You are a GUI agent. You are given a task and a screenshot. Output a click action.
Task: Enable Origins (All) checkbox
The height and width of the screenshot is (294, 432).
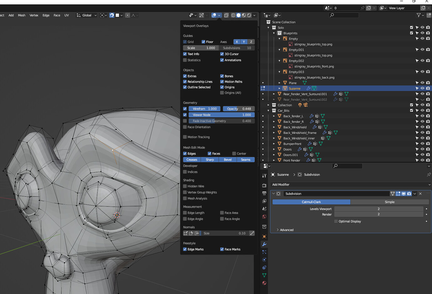(x=222, y=93)
